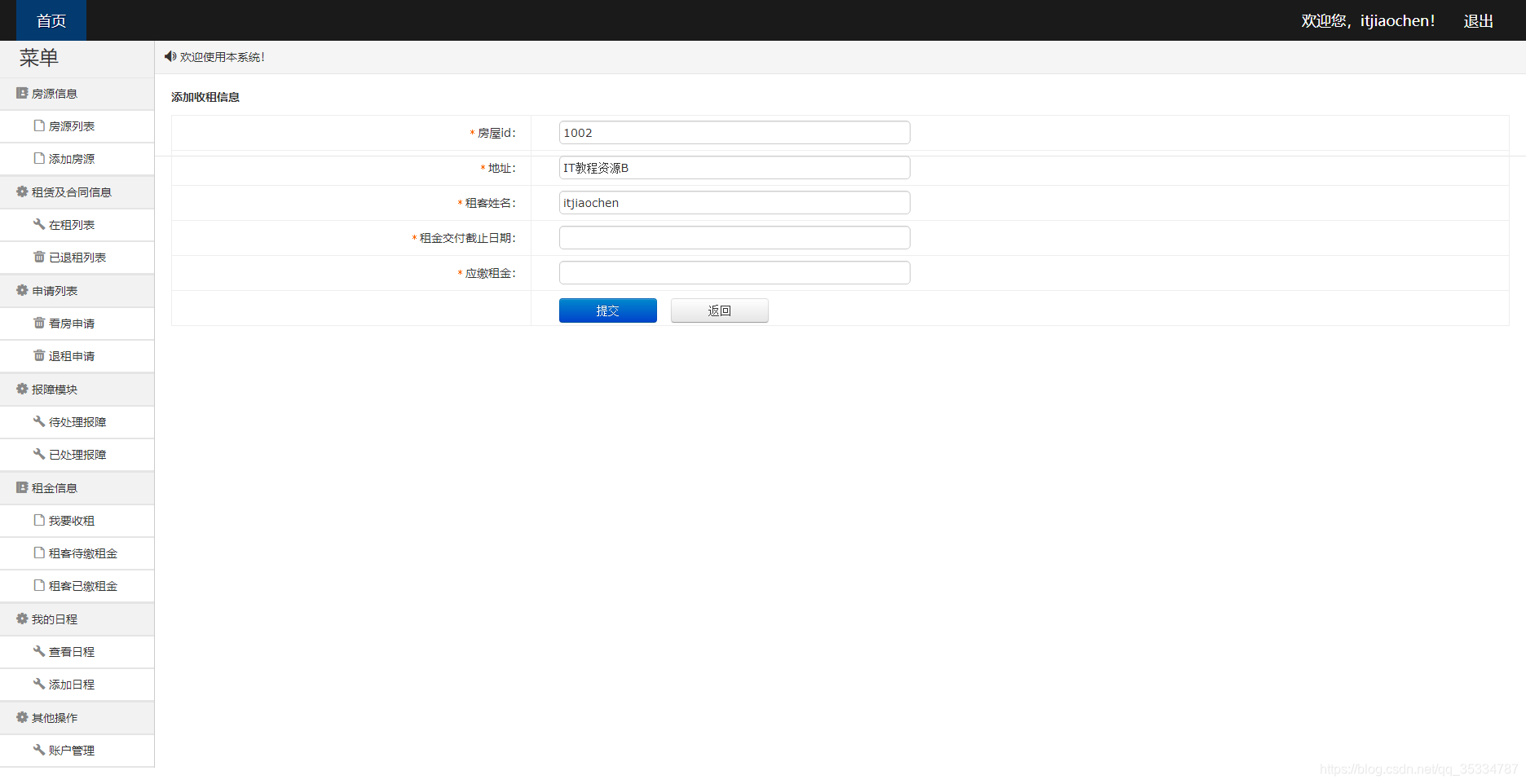1526x784 pixels.
Task: Collapse the 我的日程 menu section
Action: tap(77, 619)
